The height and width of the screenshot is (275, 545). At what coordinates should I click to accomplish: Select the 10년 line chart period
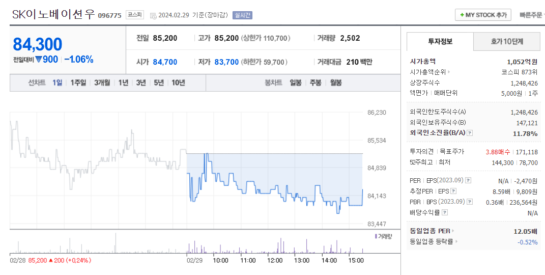click(x=178, y=82)
